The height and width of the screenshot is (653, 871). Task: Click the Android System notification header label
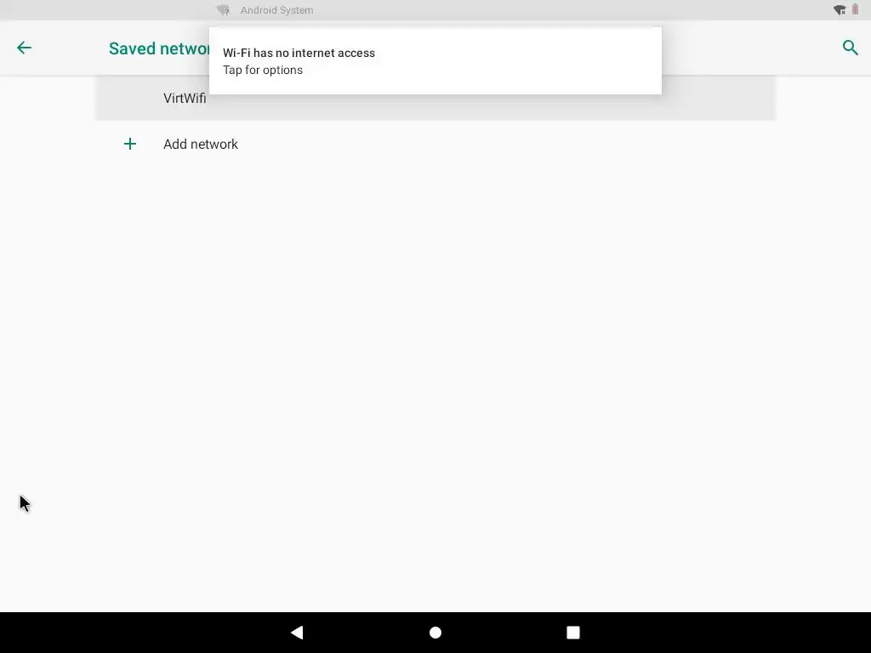coord(276,10)
